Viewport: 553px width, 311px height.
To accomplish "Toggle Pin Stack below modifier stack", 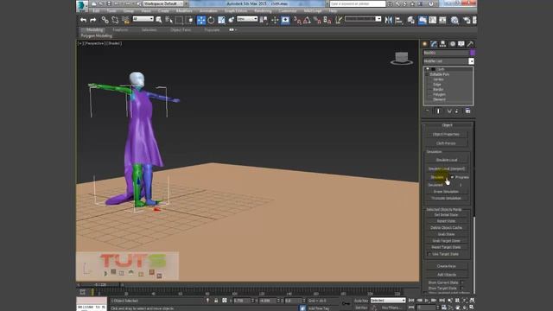I will (428, 111).
